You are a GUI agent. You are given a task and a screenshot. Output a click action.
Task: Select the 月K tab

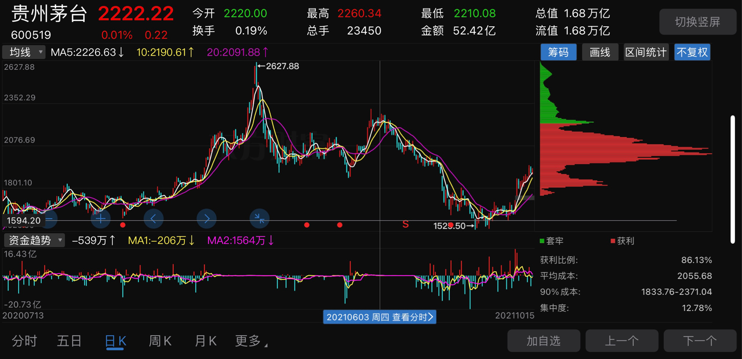[x=206, y=341]
